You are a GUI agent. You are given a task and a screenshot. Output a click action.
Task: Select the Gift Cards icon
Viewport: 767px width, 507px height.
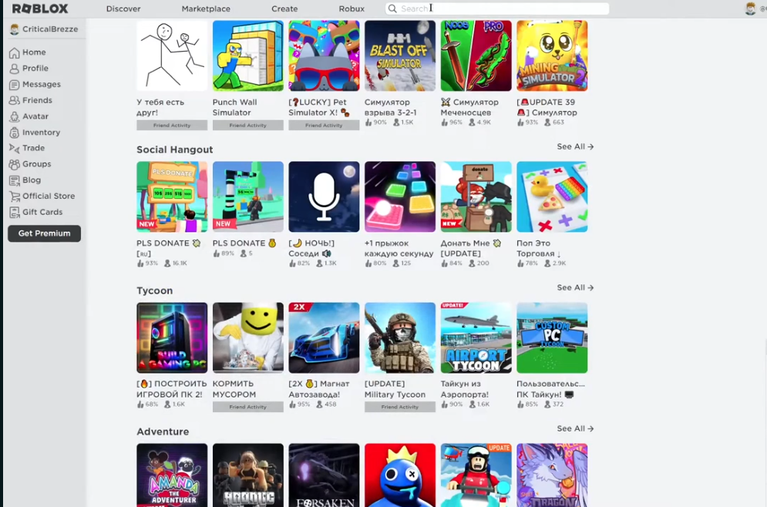tap(14, 212)
